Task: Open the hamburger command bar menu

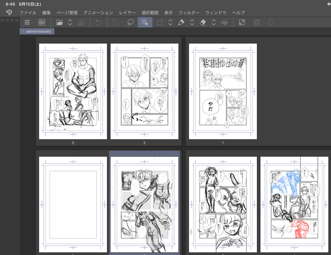Action: 27,22
